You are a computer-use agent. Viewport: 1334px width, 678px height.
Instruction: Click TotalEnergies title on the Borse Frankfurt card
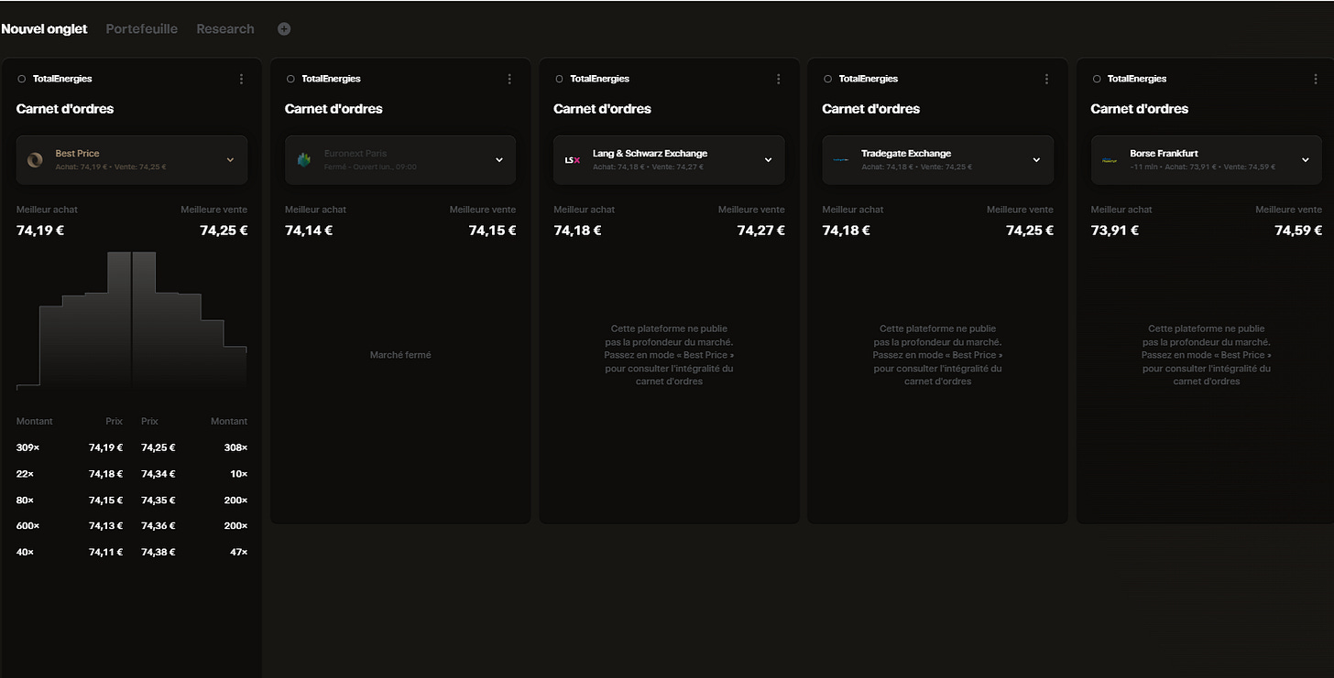click(x=1136, y=79)
